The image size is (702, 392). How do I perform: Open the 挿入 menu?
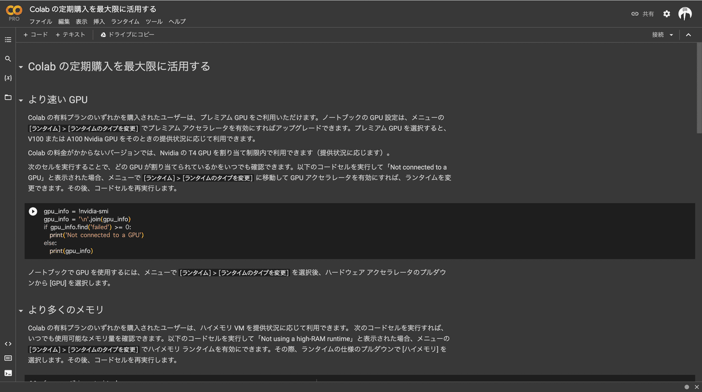(99, 22)
